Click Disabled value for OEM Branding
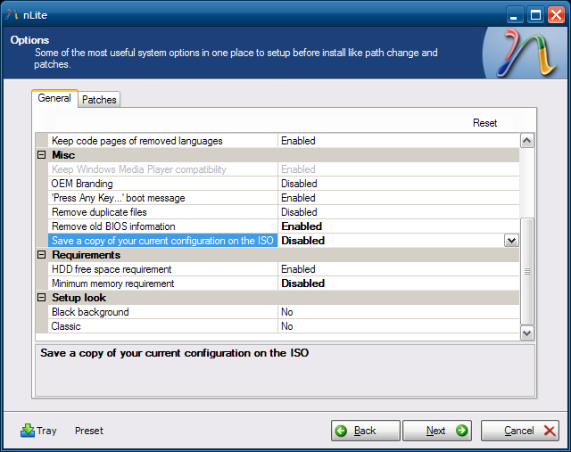The height and width of the screenshot is (452, 571). point(299,184)
